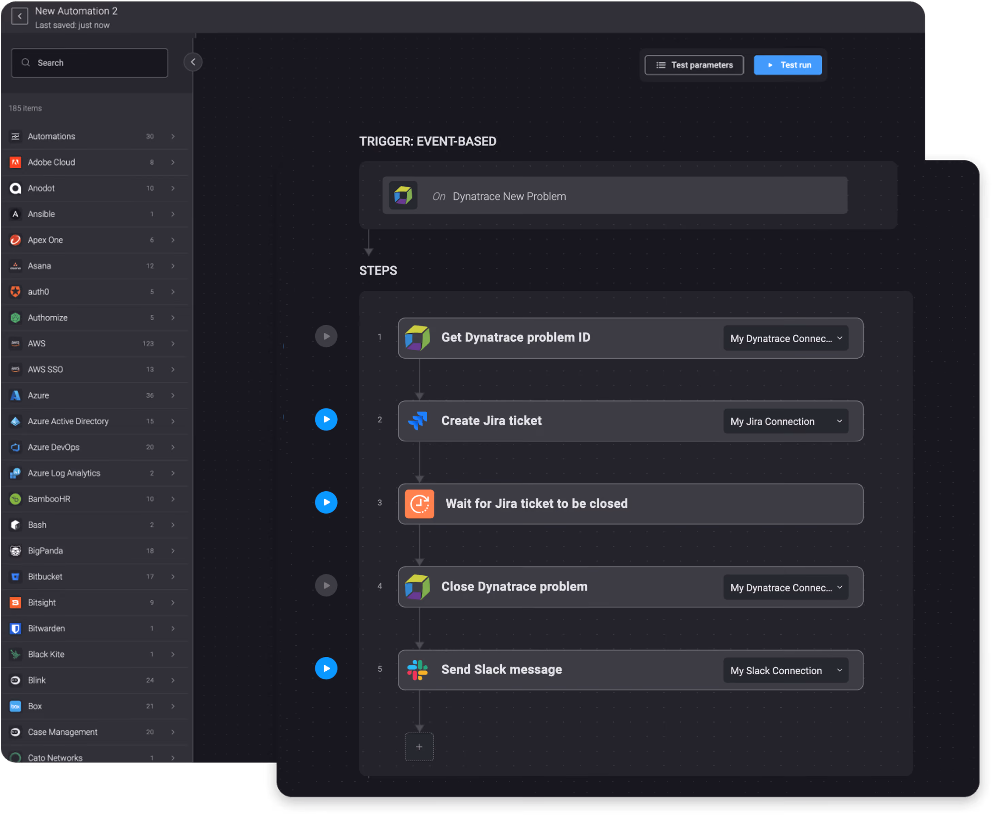Viewport: 995px width, 817px height.
Task: Expand the AWS SSO chevron
Action: pyautogui.click(x=173, y=370)
